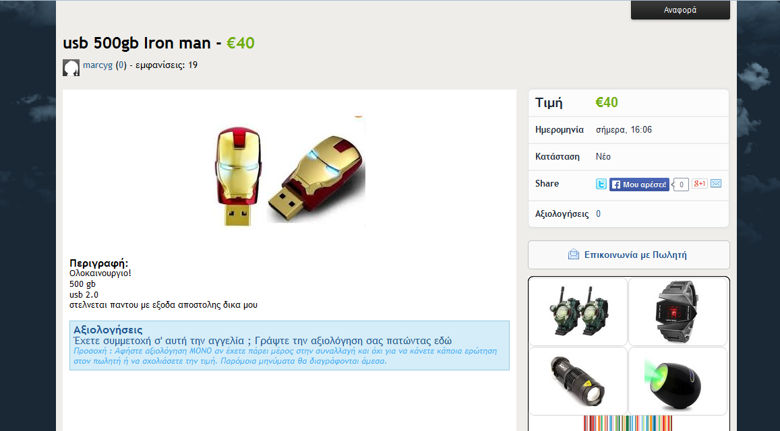This screenshot has height=431, width=780.
Task: Click the Google +1 share icon
Action: coord(699,183)
